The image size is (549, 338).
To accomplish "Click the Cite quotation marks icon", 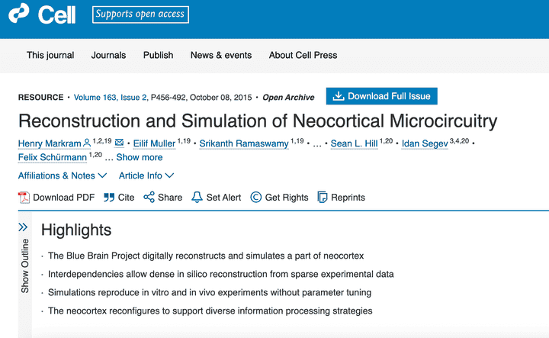I will point(109,198).
